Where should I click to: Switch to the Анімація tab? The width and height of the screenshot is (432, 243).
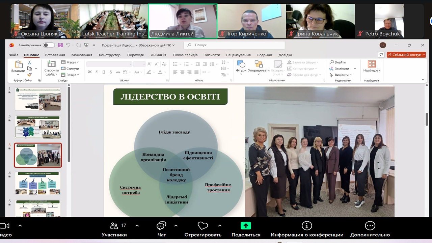[x=158, y=55]
